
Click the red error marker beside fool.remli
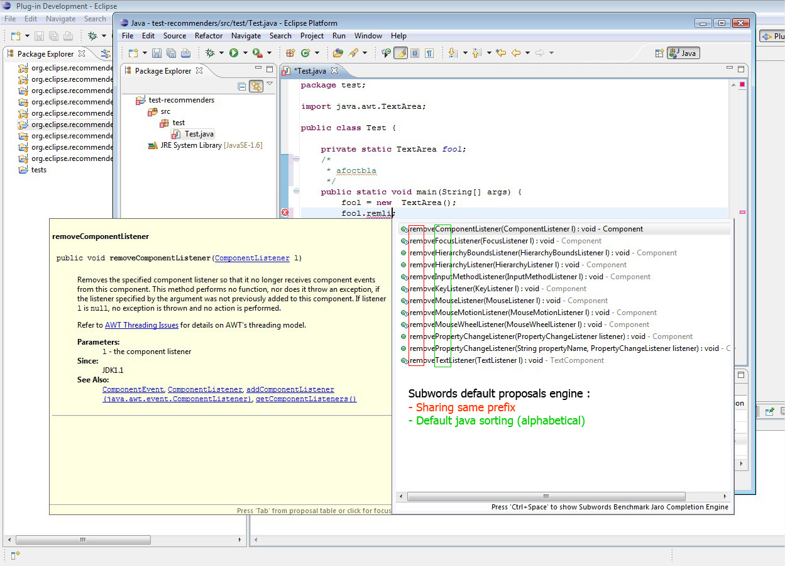coord(285,213)
